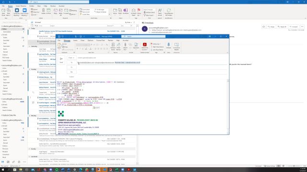Open the Folder tab in main Outlook window
The width and height of the screenshot is (307, 172).
click(32, 6)
